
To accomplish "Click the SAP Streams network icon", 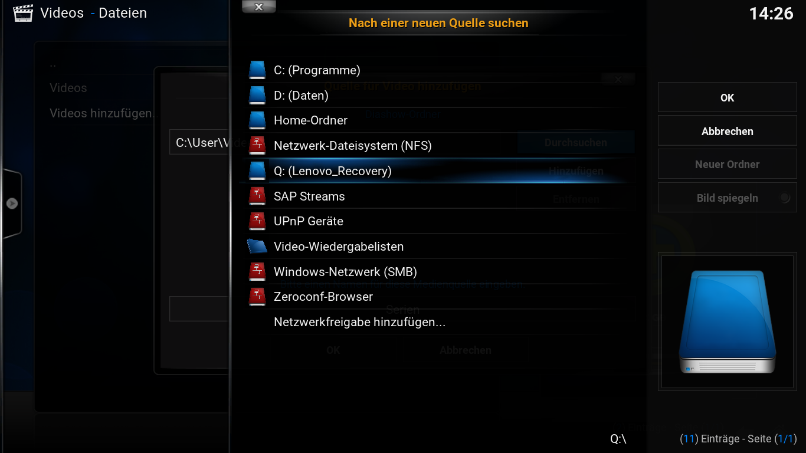I will (257, 196).
